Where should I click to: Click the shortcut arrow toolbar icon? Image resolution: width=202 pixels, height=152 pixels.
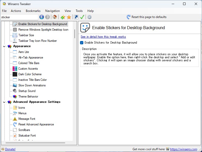(x=76, y=17)
